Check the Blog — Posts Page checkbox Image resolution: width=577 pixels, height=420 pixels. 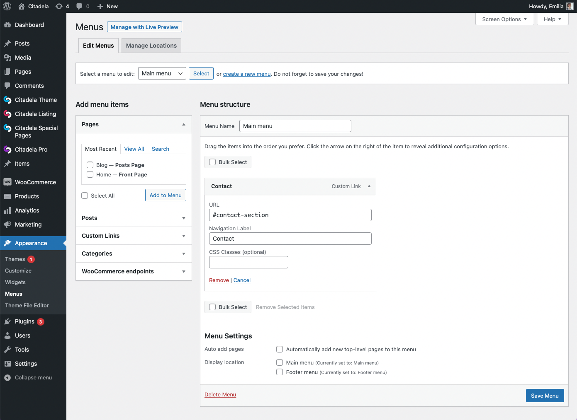(90, 165)
